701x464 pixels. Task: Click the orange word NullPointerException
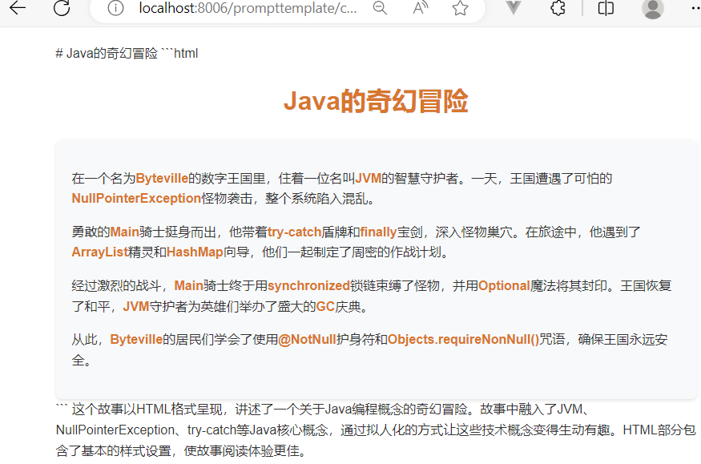point(136,198)
